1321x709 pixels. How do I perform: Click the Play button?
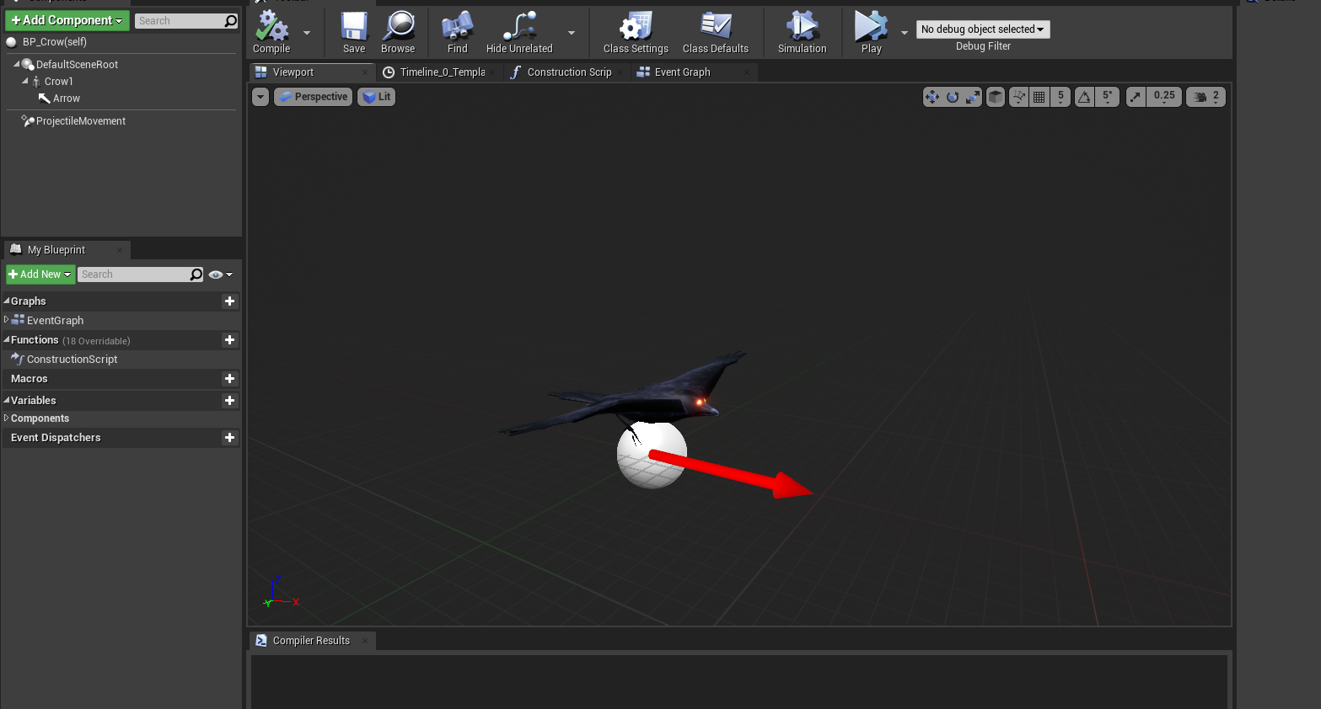[871, 32]
